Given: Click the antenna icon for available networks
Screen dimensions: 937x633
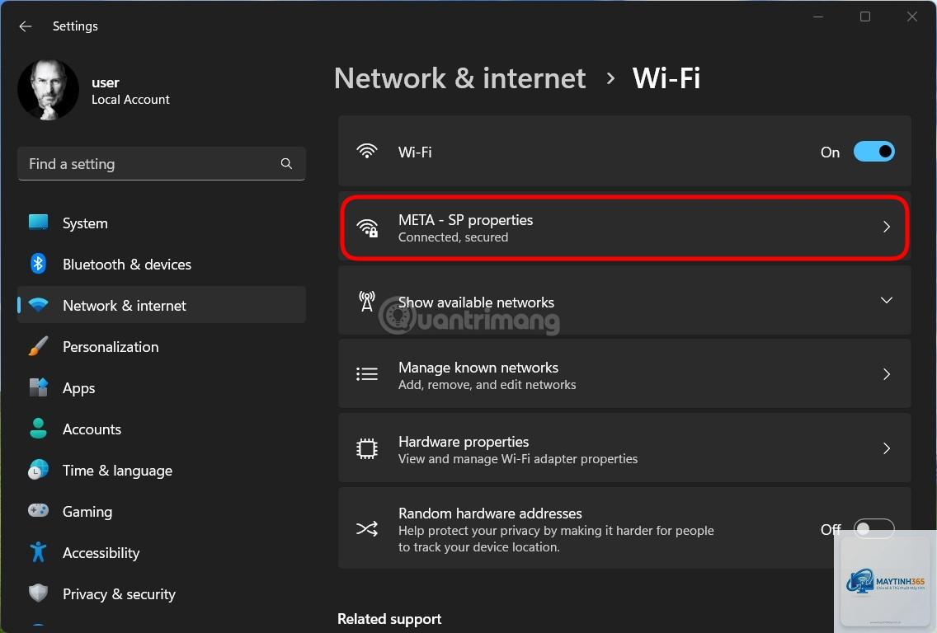Looking at the screenshot, I should [x=367, y=301].
